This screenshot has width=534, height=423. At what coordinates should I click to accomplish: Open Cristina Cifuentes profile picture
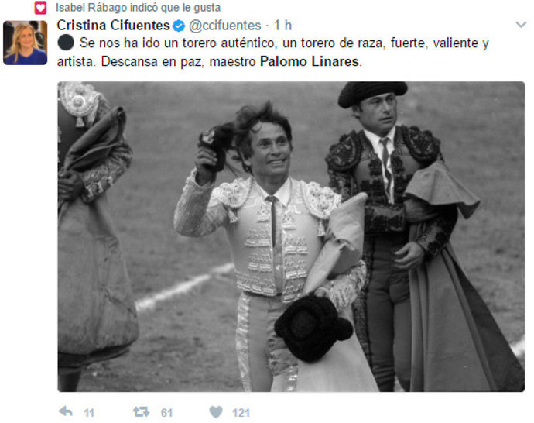(26, 43)
